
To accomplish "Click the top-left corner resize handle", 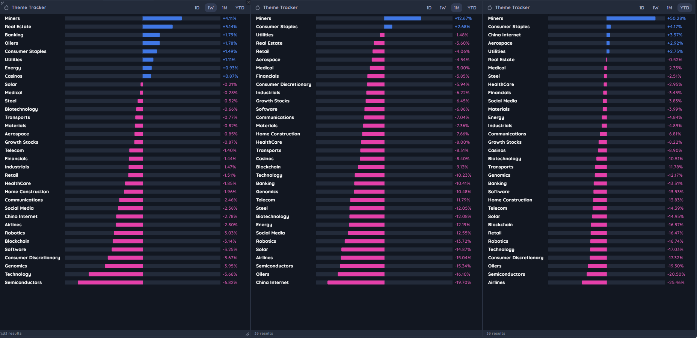I will point(2,2).
